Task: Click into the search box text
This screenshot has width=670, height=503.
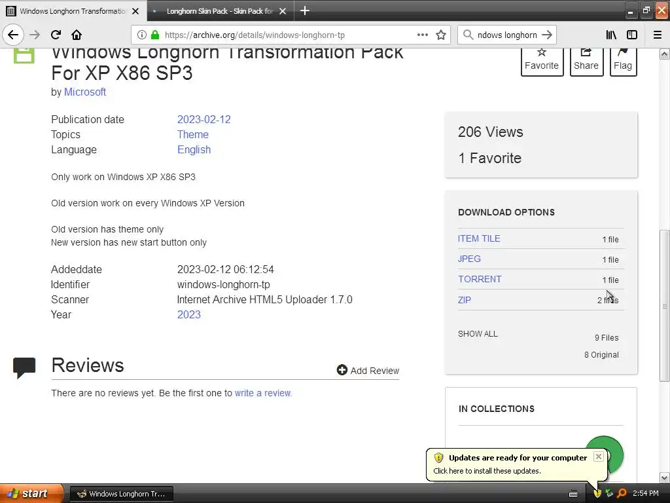Action: point(507,35)
